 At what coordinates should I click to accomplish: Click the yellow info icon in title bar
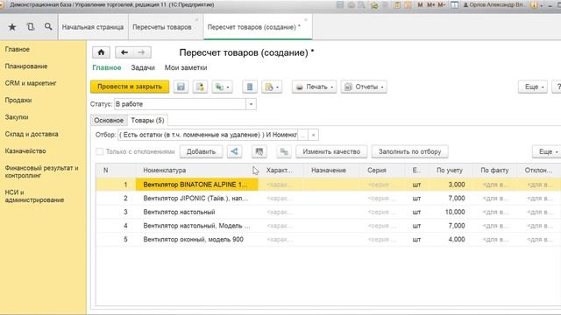pyautogui.click(x=534, y=5)
